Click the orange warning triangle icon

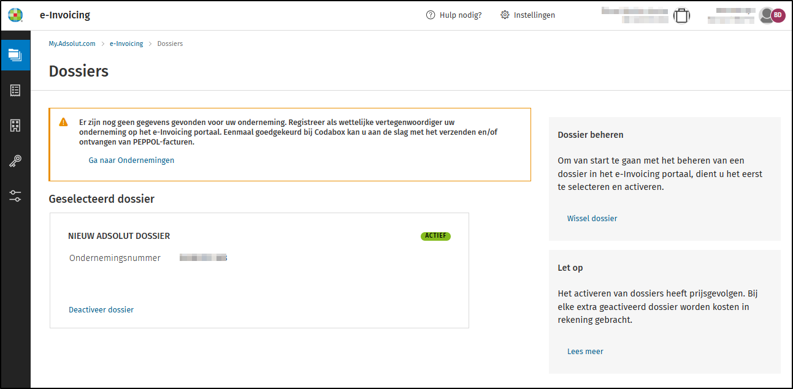63,122
